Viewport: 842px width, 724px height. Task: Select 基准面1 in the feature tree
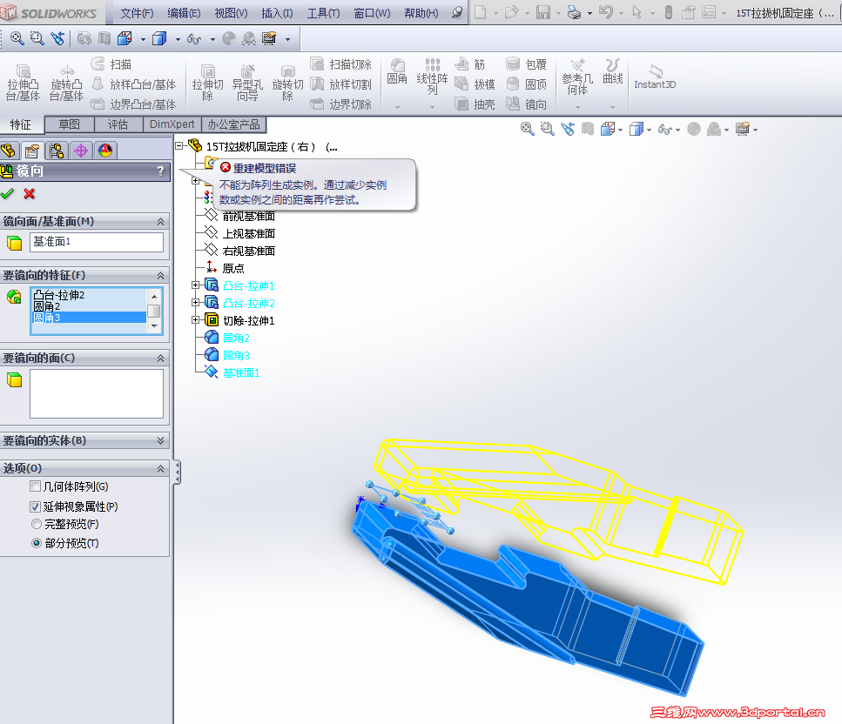click(x=241, y=372)
